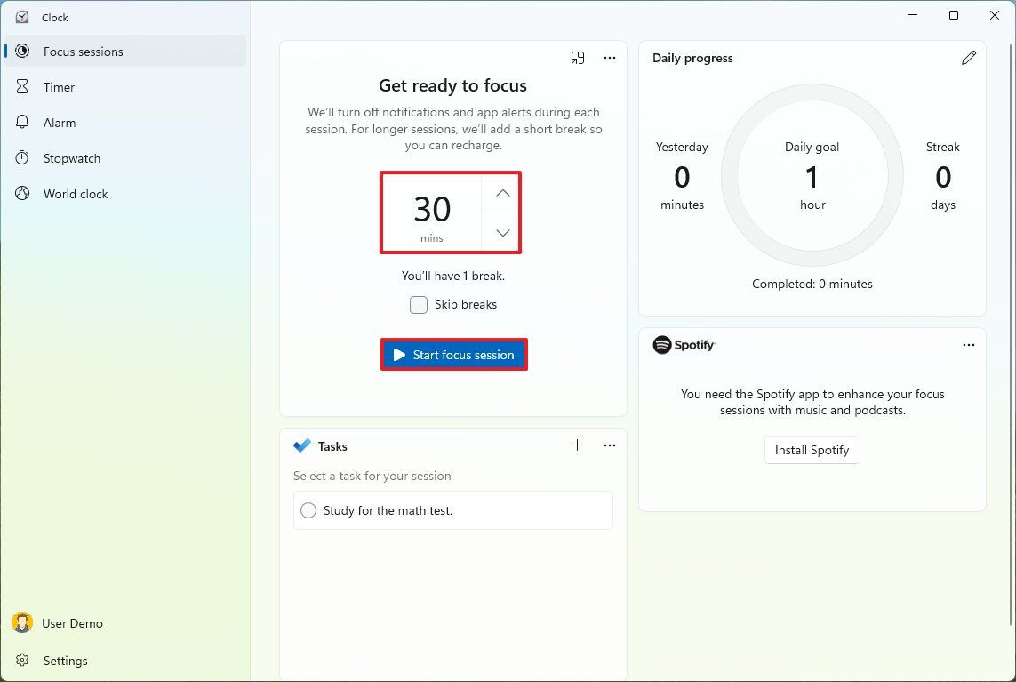The height and width of the screenshot is (682, 1016).
Task: Add a new task with plus icon
Action: 577,445
